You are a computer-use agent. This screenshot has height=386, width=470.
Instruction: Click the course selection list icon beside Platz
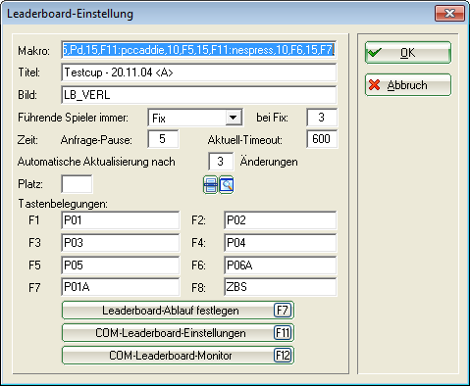pos(210,185)
